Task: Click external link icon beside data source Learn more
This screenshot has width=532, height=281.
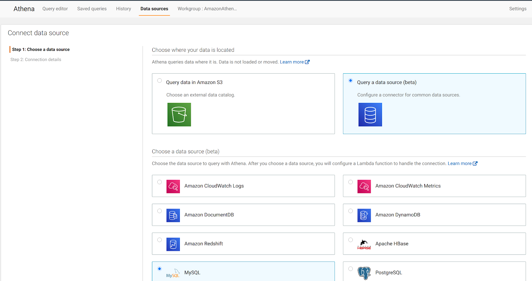Action: coord(475,164)
